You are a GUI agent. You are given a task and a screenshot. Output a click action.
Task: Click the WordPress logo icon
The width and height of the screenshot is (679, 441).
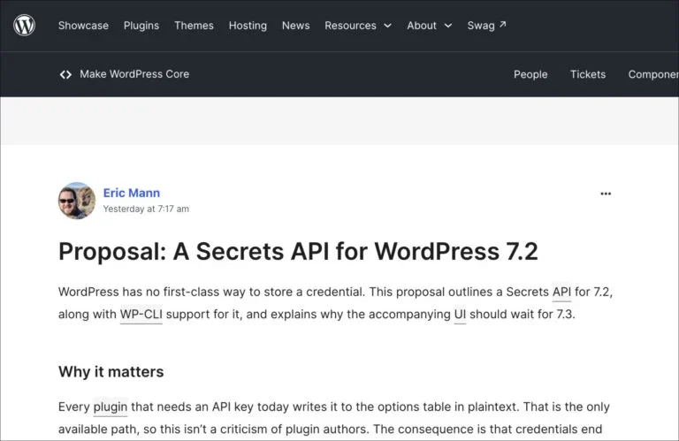[24, 25]
